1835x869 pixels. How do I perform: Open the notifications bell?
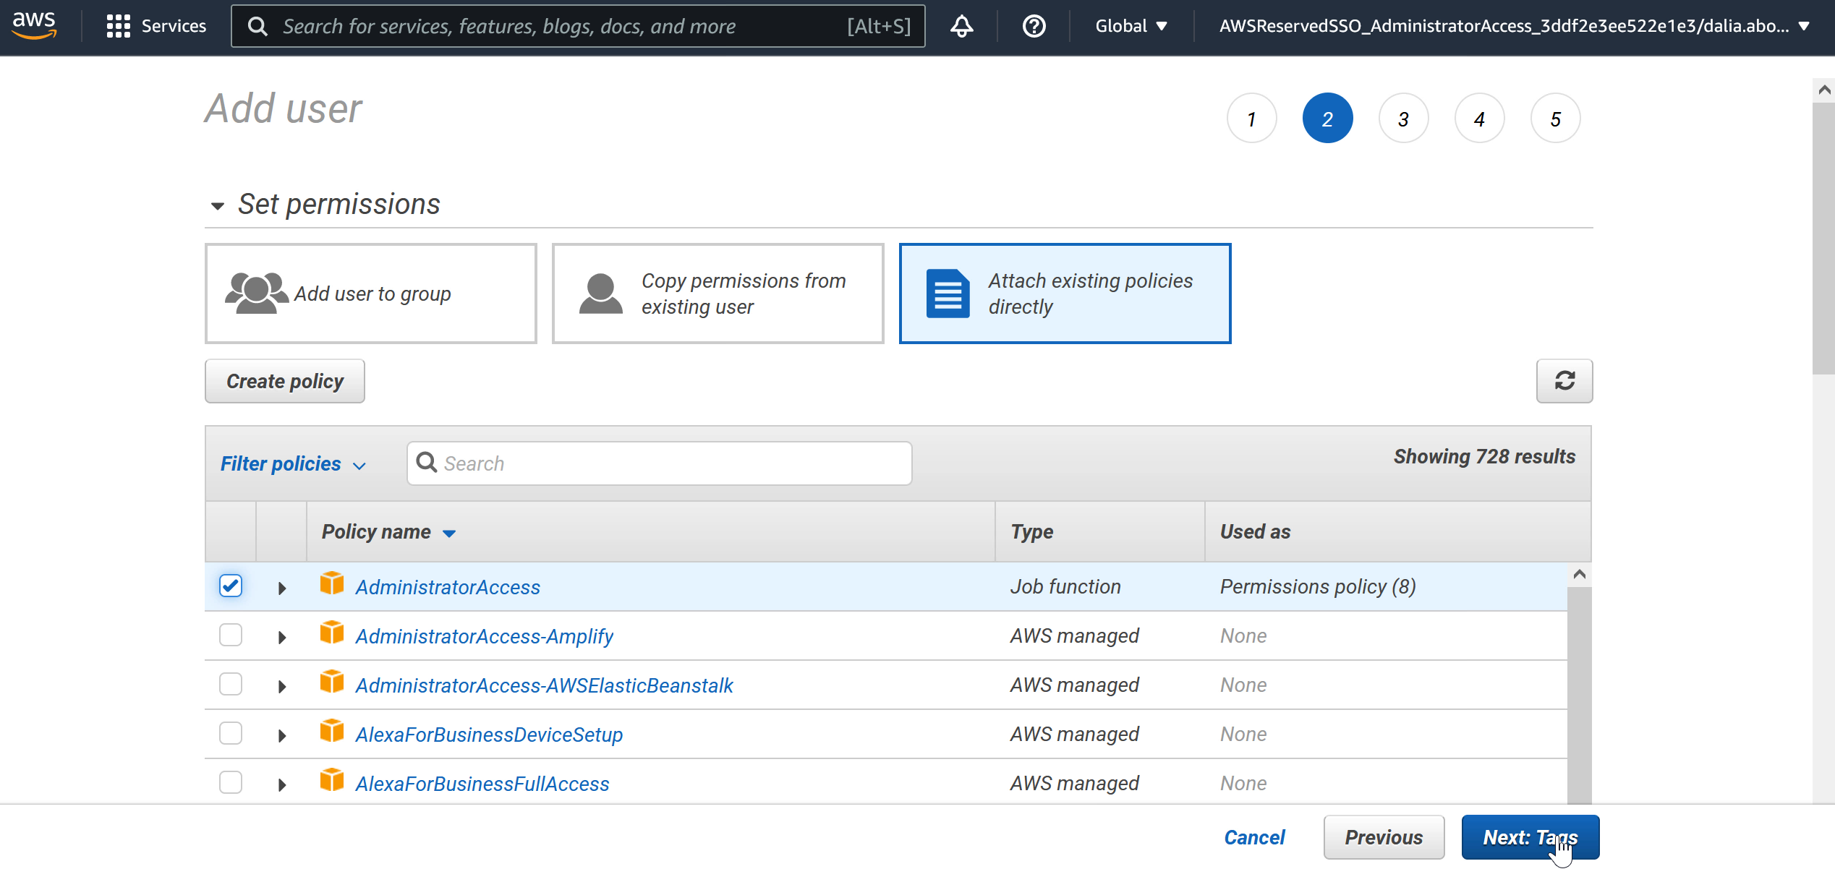(961, 26)
